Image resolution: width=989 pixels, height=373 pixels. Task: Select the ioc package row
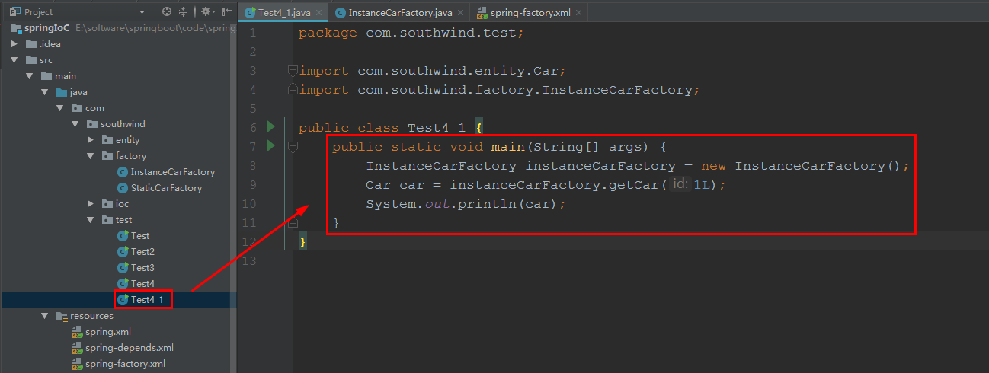pyautogui.click(x=118, y=203)
